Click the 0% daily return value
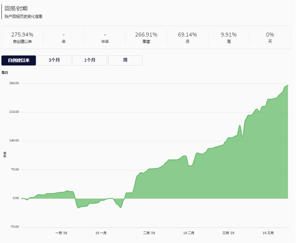Screen dimensions: 296x243 click(x=270, y=35)
